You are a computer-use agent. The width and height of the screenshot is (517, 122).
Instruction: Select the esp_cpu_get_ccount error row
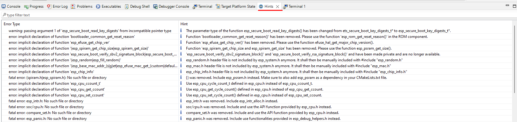coord(256,89)
